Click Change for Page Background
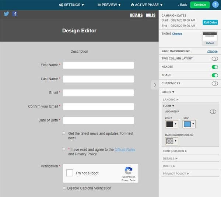This screenshot has width=221, height=197. pos(212,51)
